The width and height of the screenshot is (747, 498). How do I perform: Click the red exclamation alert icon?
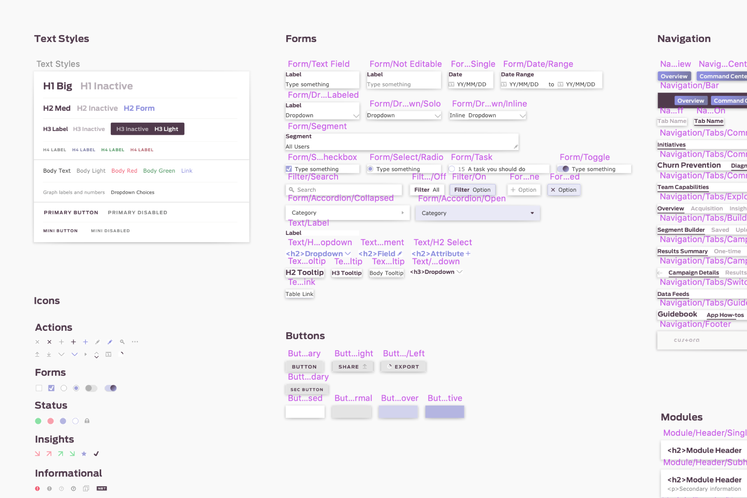[x=37, y=488]
